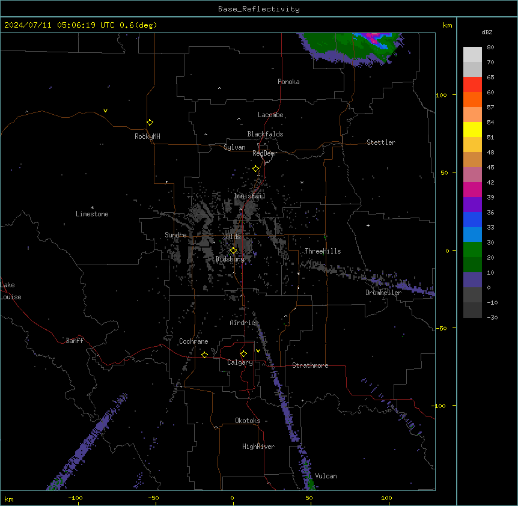Pick the purple 36-39 dBZ legend color

coord(472,205)
